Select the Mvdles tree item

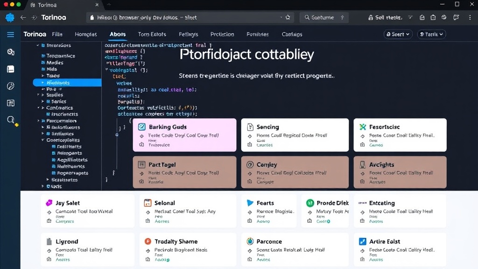(55, 63)
